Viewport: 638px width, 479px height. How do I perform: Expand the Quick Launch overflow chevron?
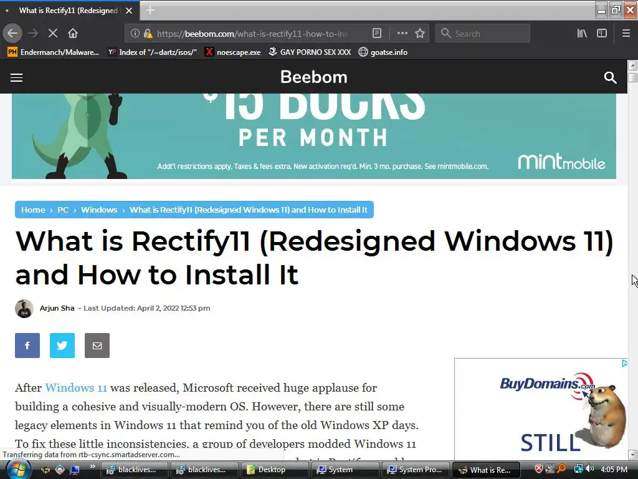coord(93,467)
